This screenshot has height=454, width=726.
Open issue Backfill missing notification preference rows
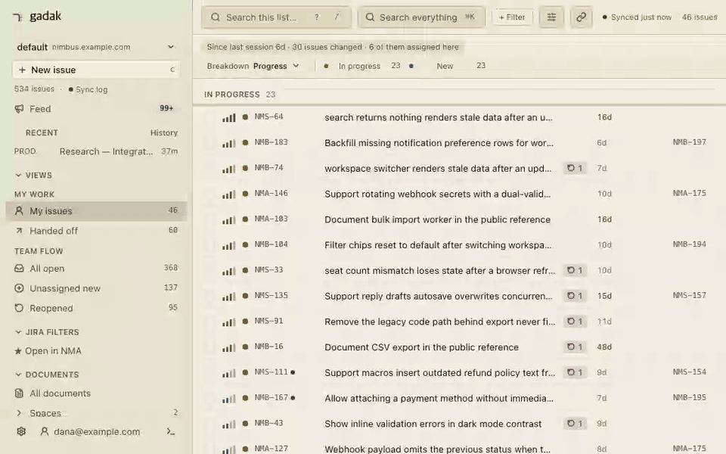[439, 143]
